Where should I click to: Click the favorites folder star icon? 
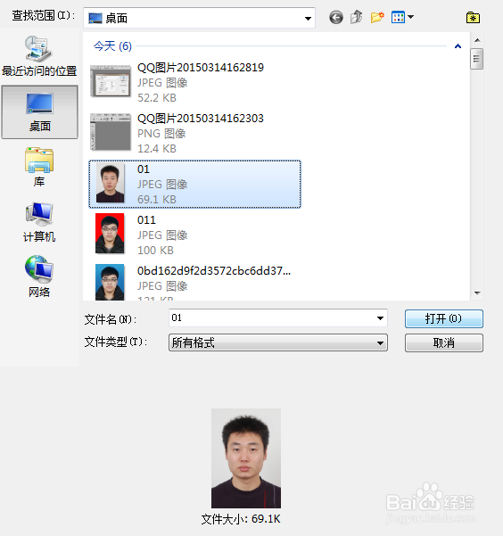[473, 18]
